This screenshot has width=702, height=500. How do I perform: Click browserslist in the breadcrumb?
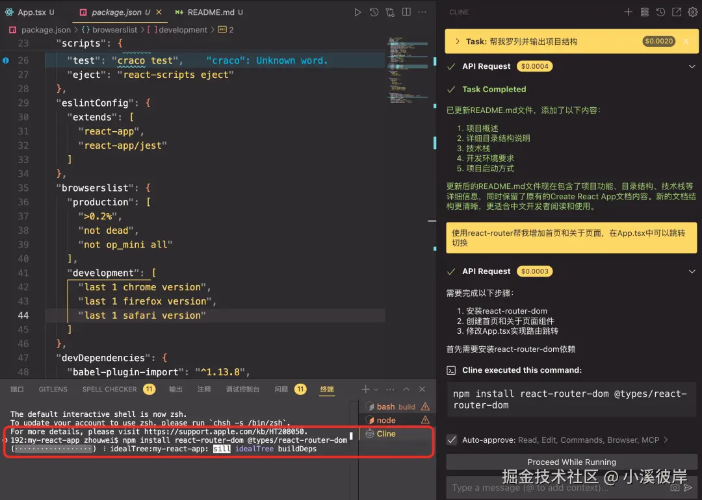coord(114,29)
